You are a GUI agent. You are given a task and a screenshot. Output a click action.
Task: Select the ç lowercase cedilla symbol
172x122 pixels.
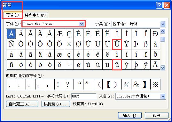click(69, 54)
